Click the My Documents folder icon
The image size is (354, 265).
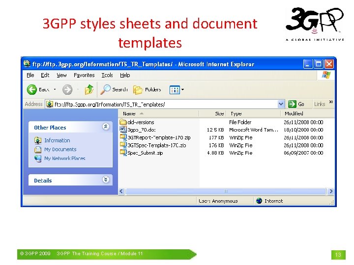[38, 149]
